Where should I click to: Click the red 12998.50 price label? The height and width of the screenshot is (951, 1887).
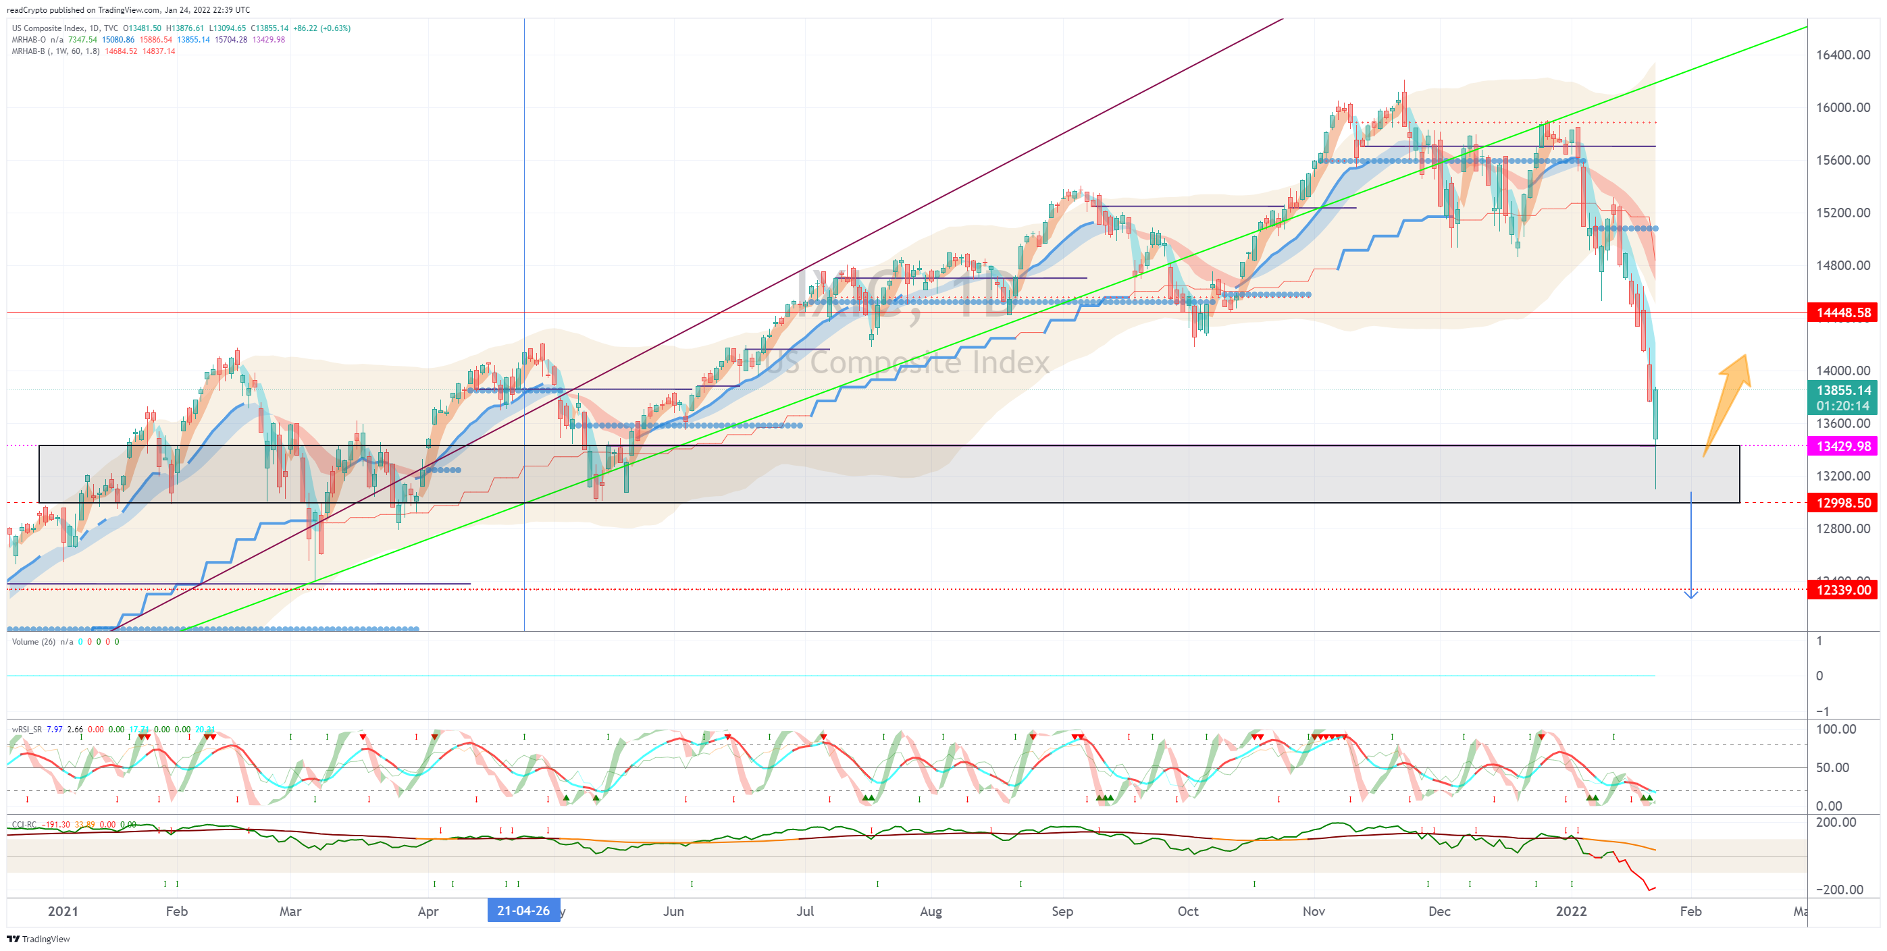pyautogui.click(x=1842, y=503)
